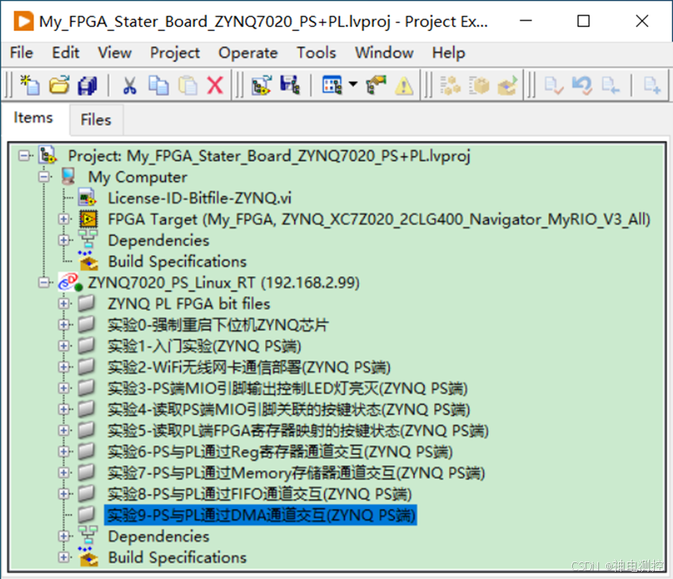Viewport: 673px width, 579px height.
Task: Expand the 实验3 LED folder node
Action: click(x=64, y=388)
